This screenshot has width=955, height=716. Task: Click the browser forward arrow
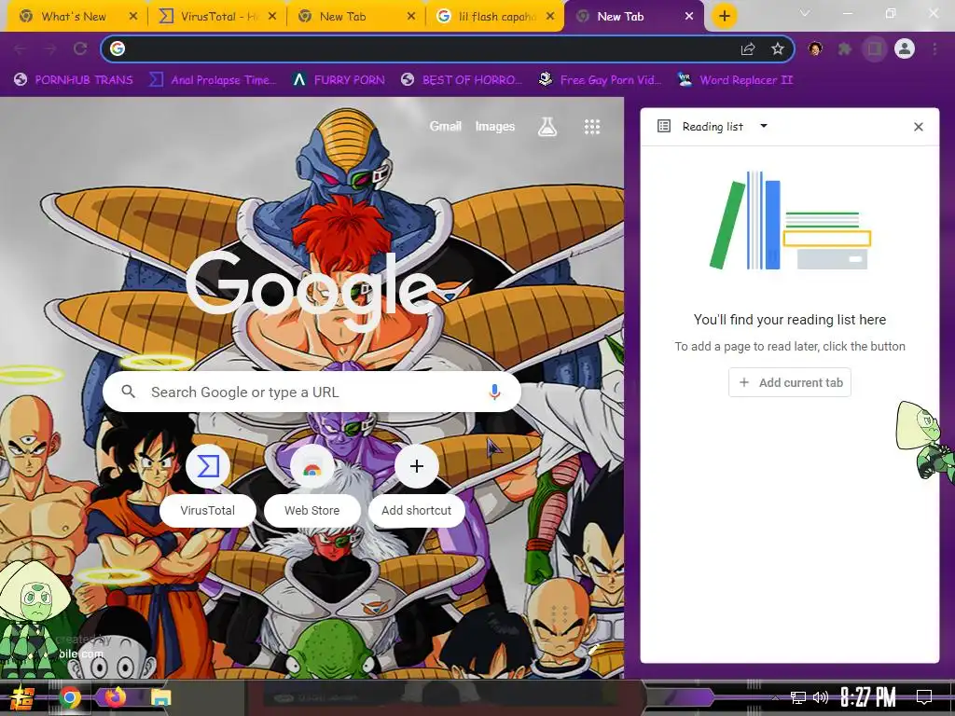[x=50, y=48]
